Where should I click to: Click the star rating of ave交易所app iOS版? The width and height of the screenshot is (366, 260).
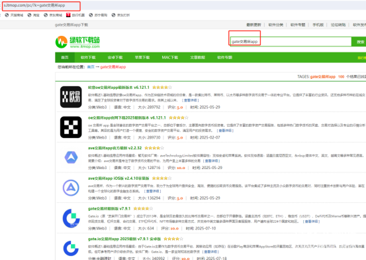tap(161, 178)
